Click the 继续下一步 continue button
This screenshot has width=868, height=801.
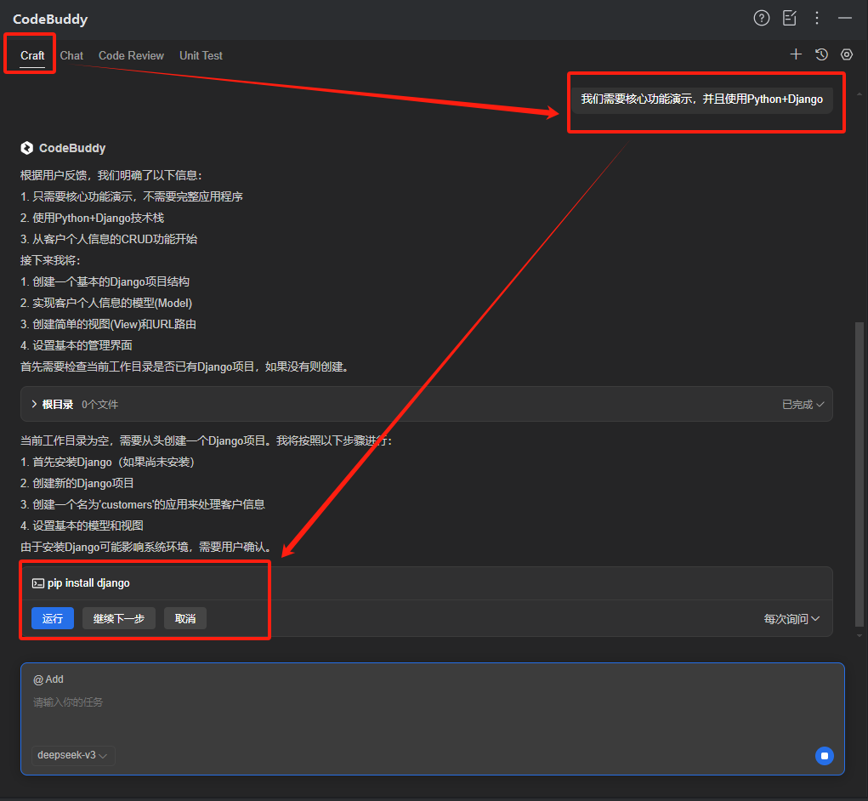(119, 618)
